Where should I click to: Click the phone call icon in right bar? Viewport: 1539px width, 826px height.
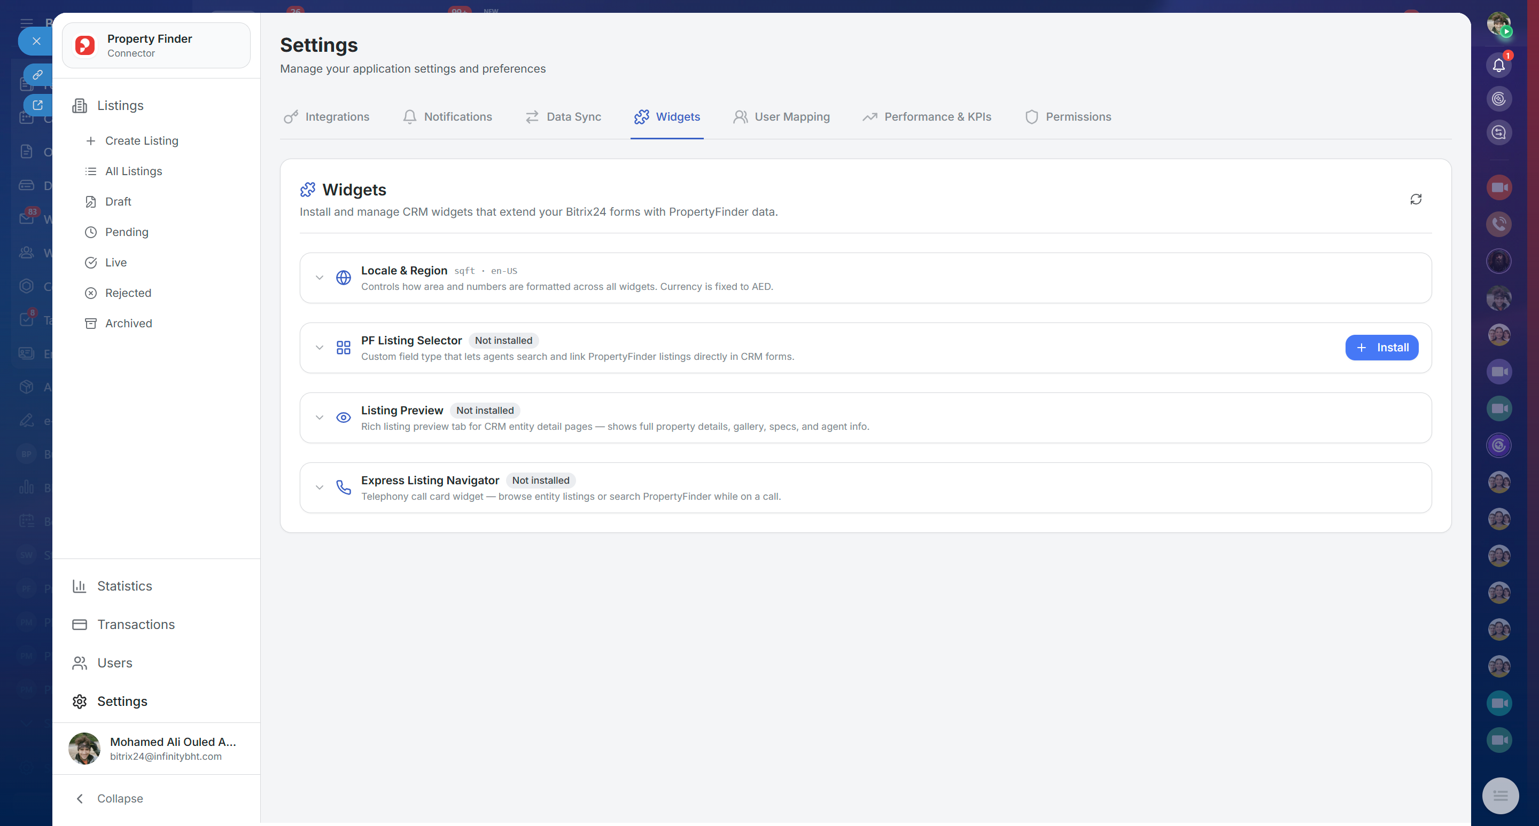coord(1498,224)
